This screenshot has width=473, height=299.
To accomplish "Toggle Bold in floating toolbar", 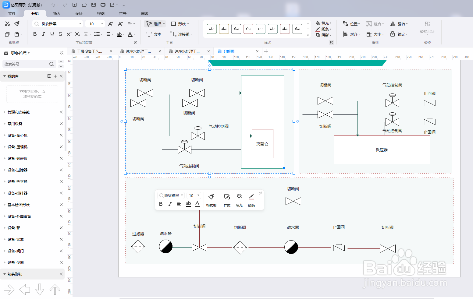I will (x=161, y=204).
